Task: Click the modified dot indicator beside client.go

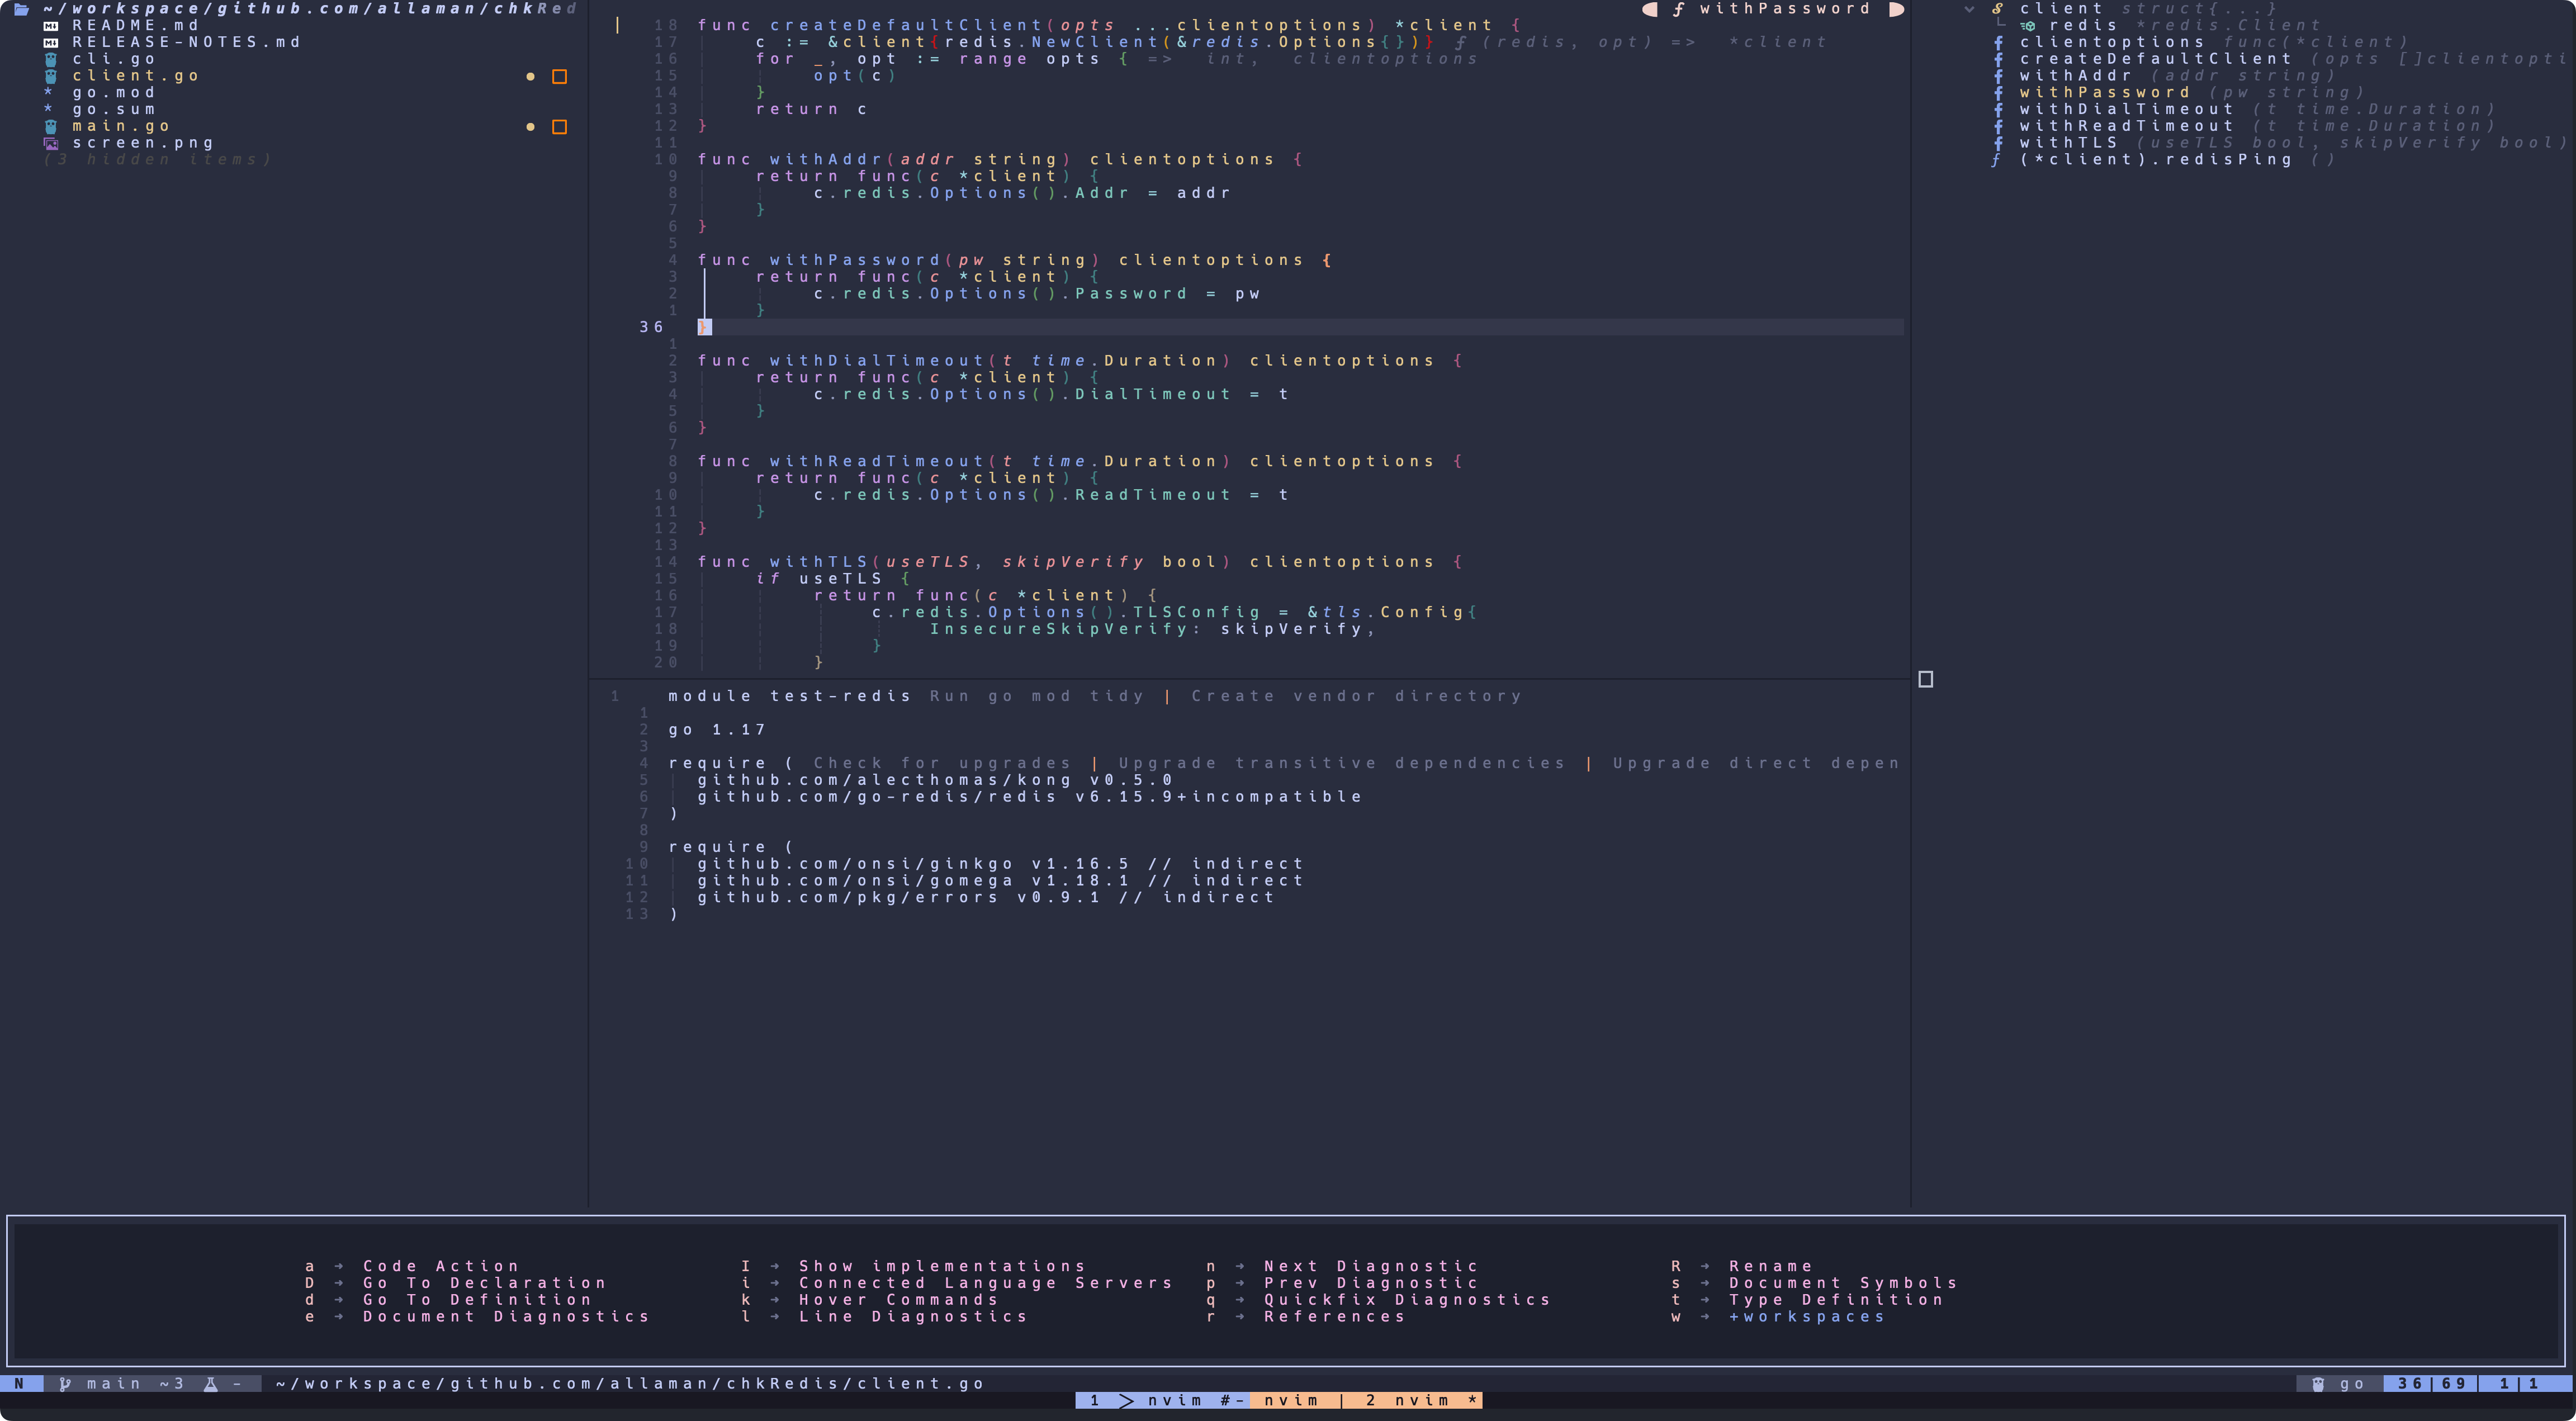Action: [x=530, y=77]
